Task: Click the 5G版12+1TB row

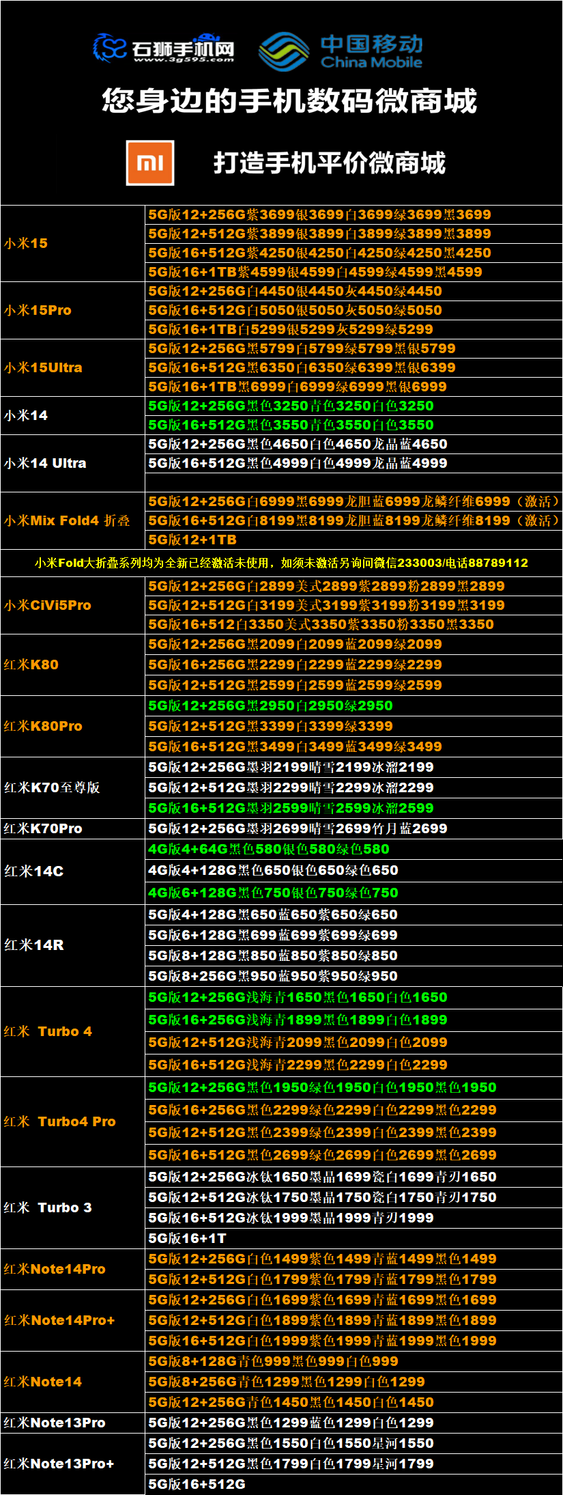Action: [x=354, y=540]
